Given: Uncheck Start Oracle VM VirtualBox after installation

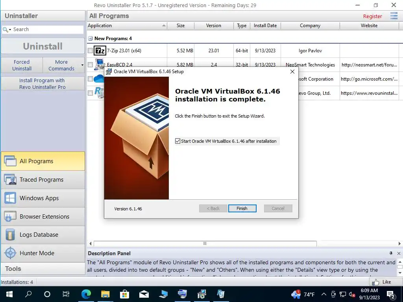Looking at the screenshot, I should pyautogui.click(x=177, y=141).
